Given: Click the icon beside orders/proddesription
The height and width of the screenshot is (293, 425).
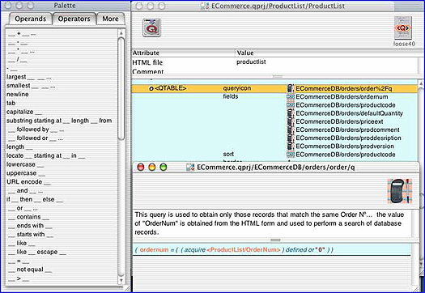Looking at the screenshot, I should pos(291,138).
